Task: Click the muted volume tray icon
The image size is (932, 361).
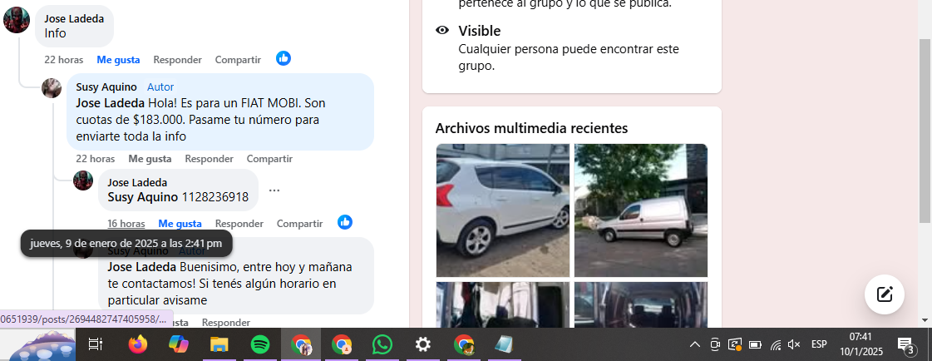Action: [x=794, y=344]
